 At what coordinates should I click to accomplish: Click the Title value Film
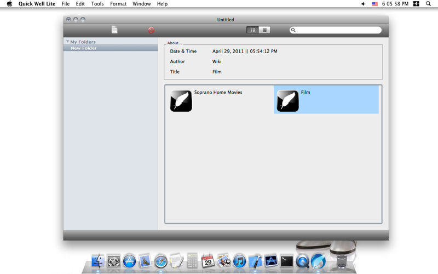pos(217,72)
